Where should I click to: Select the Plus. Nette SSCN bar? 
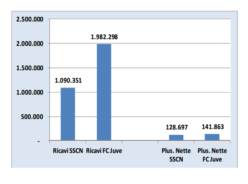point(176,138)
